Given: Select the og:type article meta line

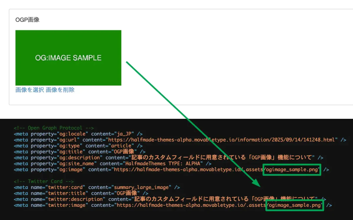Looking at the screenshot, I should (x=78, y=146).
